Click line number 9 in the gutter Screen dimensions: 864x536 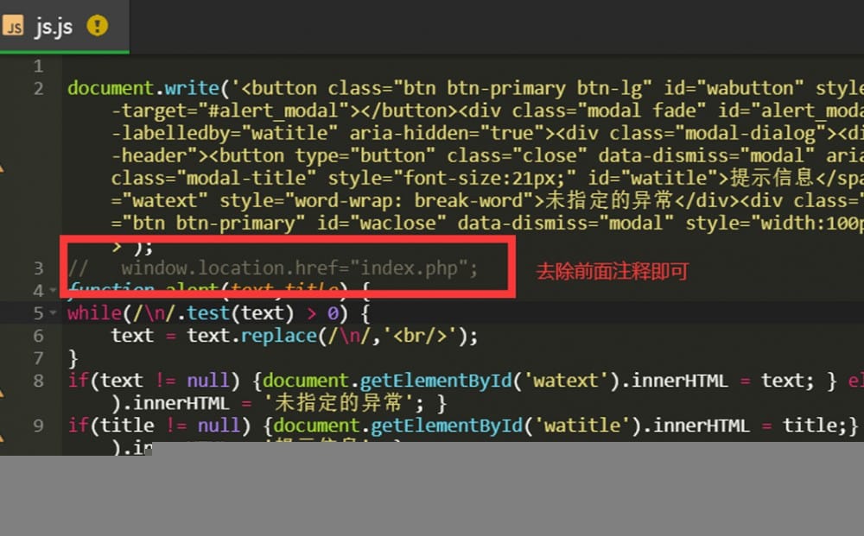38,426
